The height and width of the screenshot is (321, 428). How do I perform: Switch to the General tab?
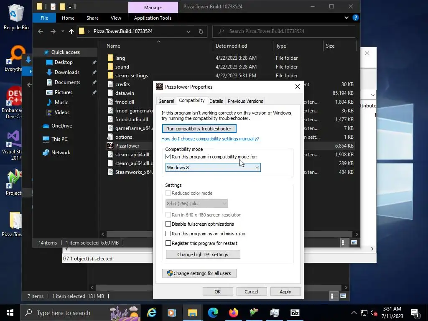(x=166, y=101)
